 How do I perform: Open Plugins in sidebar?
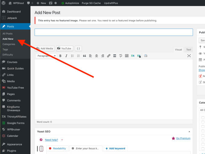click(11, 151)
